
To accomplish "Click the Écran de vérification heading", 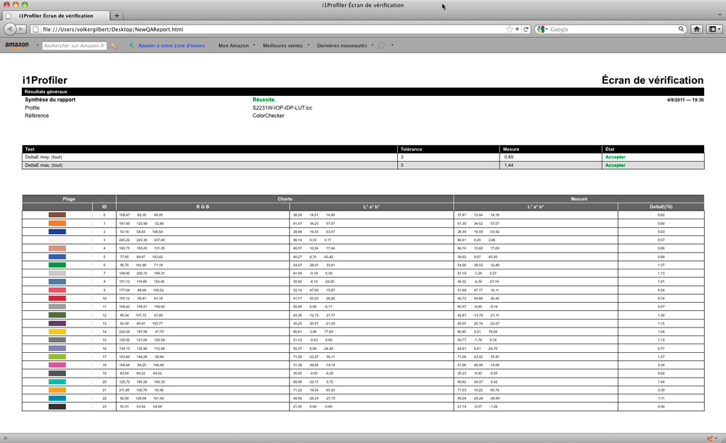I will [653, 80].
